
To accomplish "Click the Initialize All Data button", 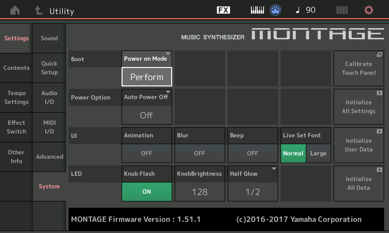I will click(x=358, y=183).
